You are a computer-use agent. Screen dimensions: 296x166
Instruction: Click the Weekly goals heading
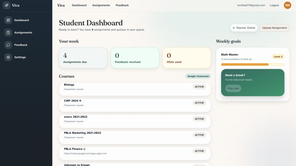click(228, 41)
